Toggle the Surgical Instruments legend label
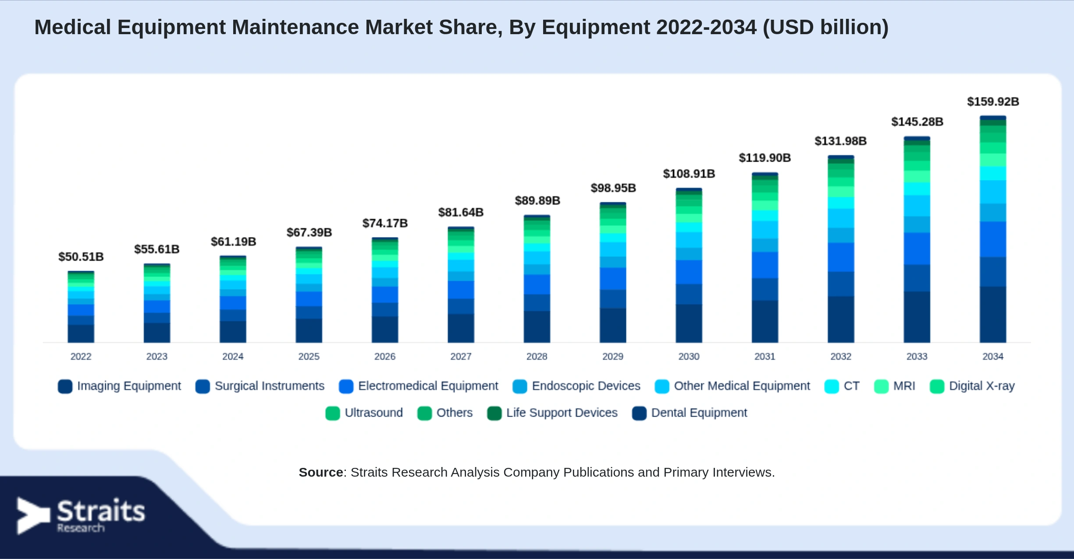The image size is (1074, 559). click(270, 386)
